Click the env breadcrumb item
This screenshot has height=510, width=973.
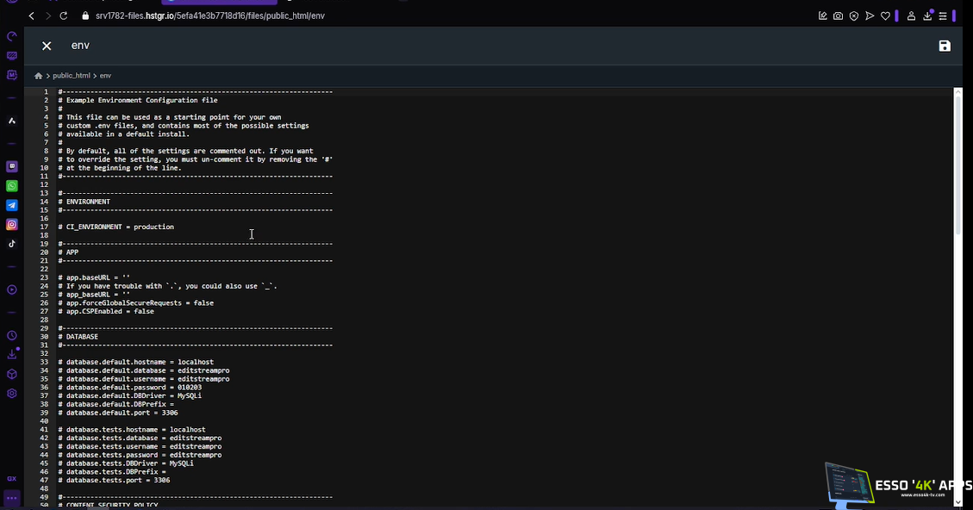click(105, 76)
